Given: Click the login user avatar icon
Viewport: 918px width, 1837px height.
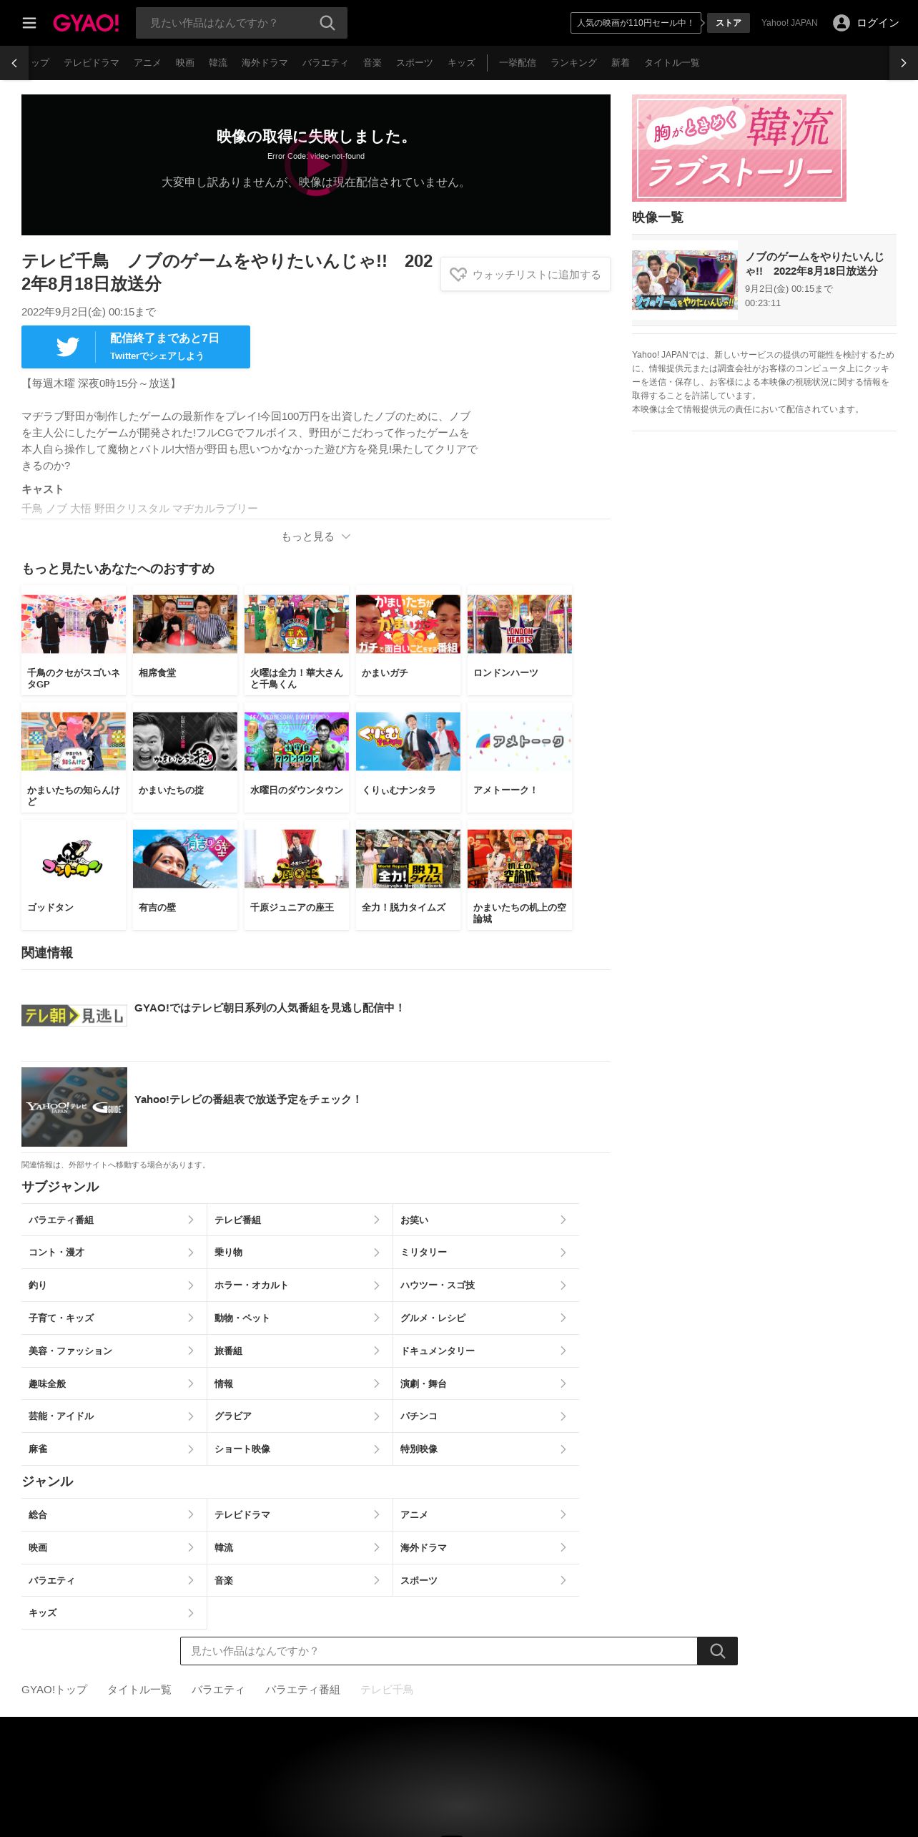Looking at the screenshot, I should 841,23.
